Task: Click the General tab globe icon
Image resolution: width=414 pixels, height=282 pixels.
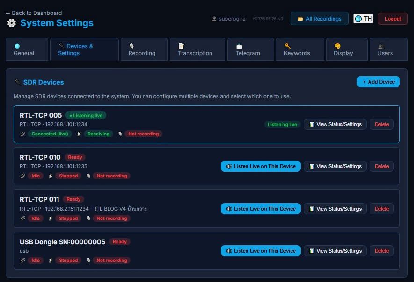Action: (x=17, y=46)
